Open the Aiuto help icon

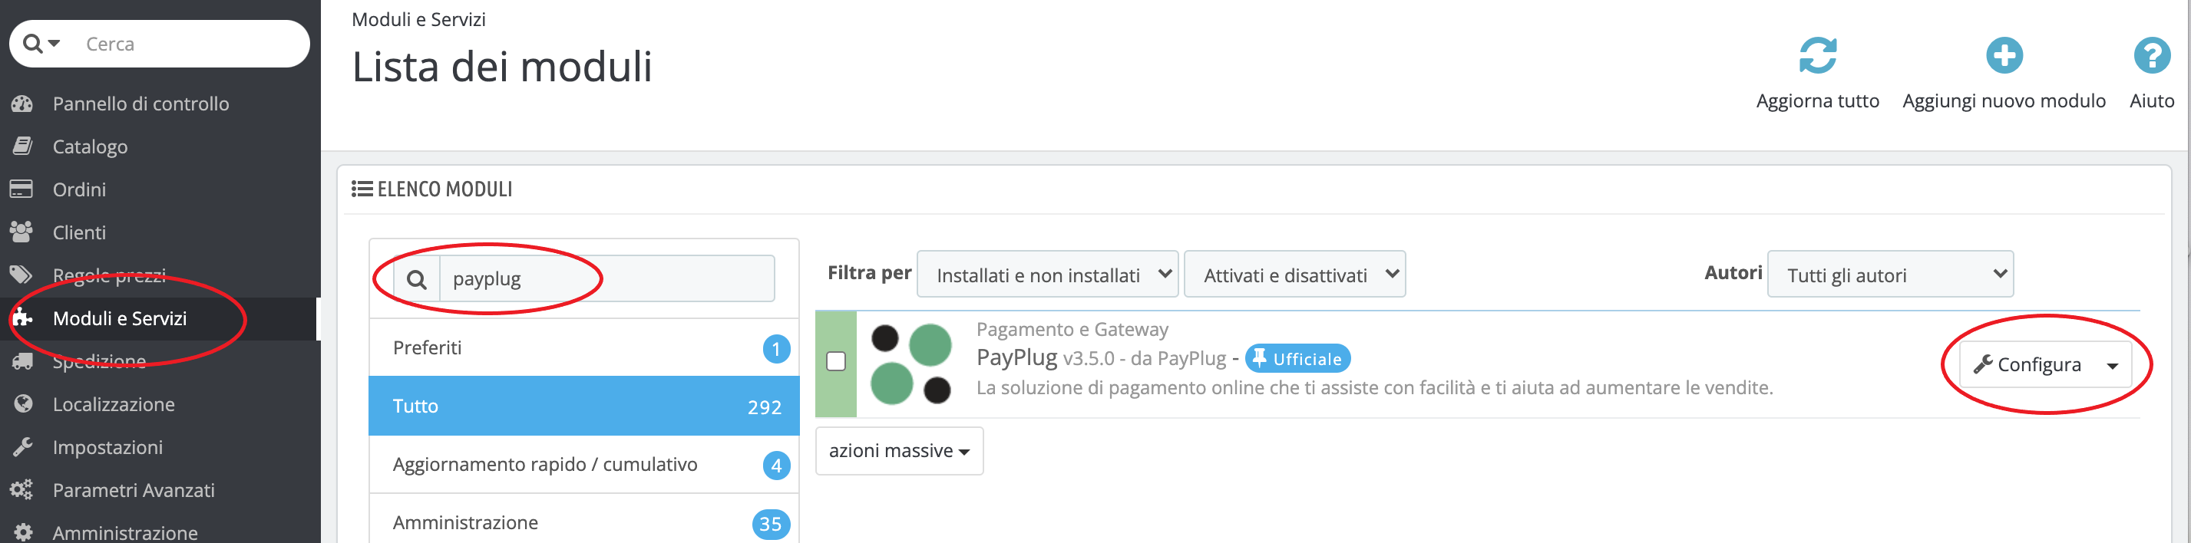tap(2151, 56)
